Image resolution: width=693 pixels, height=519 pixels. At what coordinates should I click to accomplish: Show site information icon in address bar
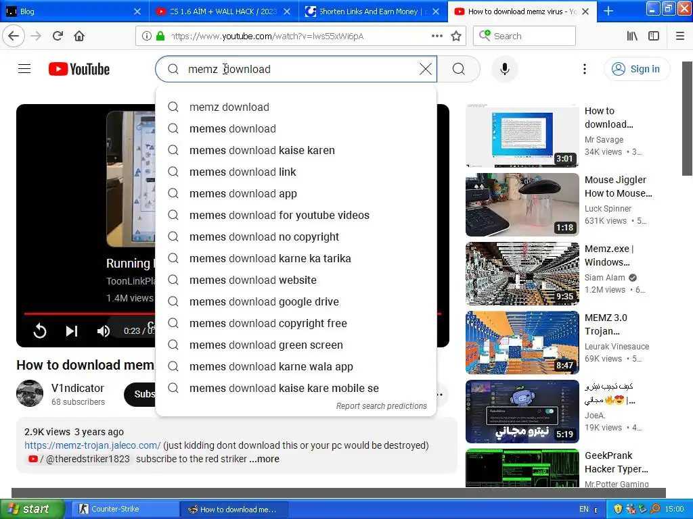point(147,36)
